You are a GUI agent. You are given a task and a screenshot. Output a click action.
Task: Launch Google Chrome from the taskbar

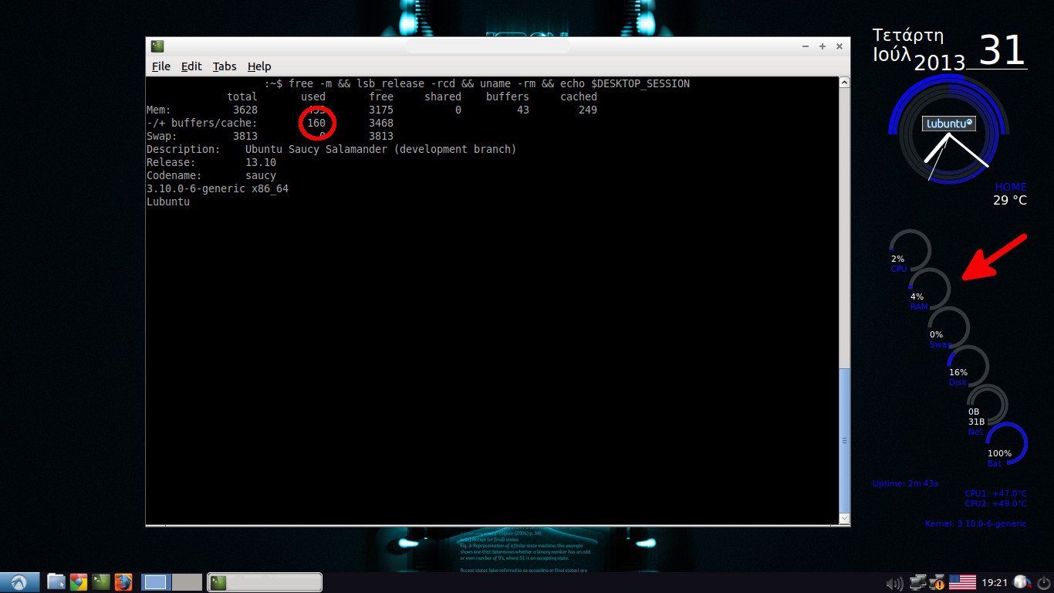tap(79, 582)
